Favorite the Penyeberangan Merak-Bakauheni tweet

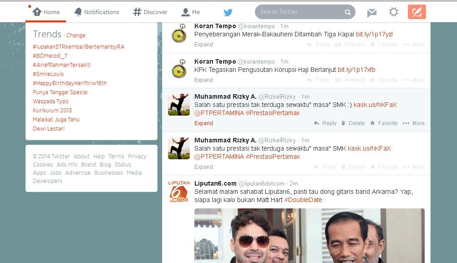(x=384, y=44)
